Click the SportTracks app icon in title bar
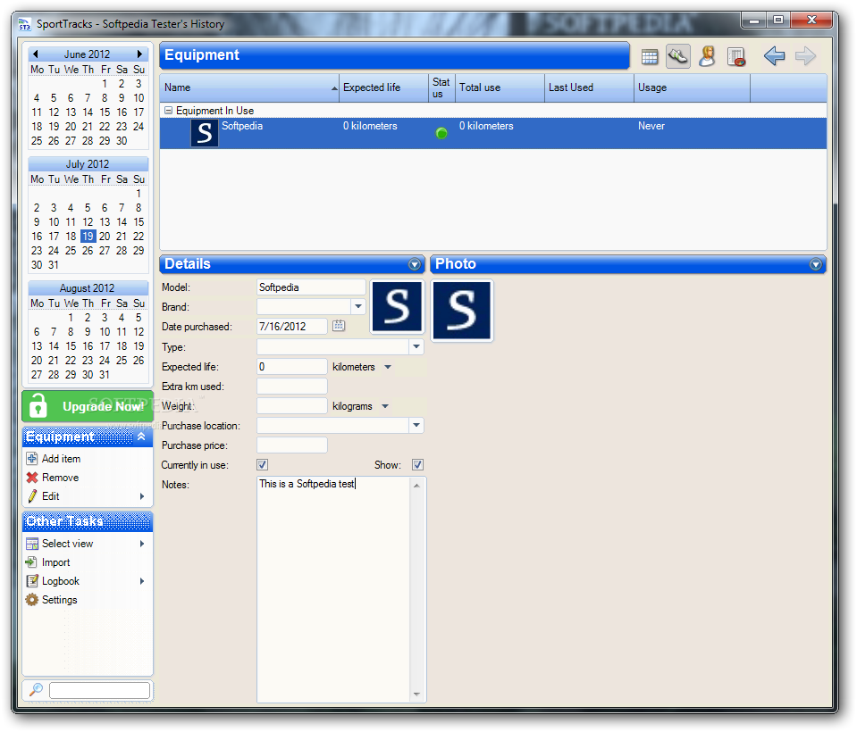 click(x=25, y=24)
